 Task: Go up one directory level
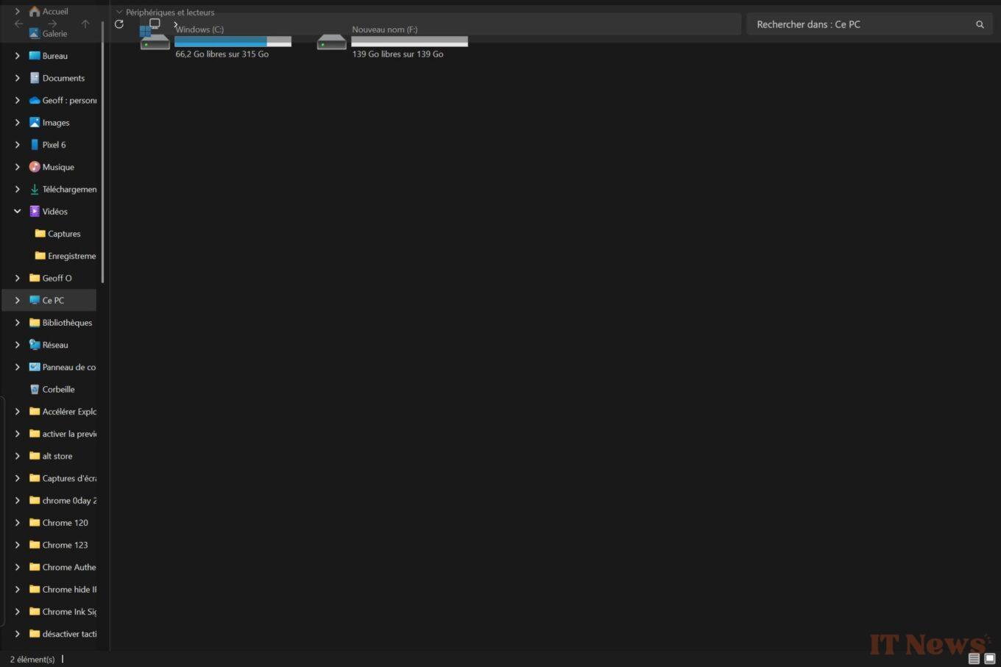[85, 24]
